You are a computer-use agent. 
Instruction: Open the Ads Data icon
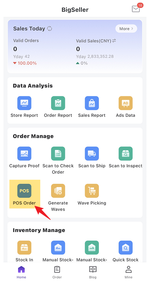(126, 103)
